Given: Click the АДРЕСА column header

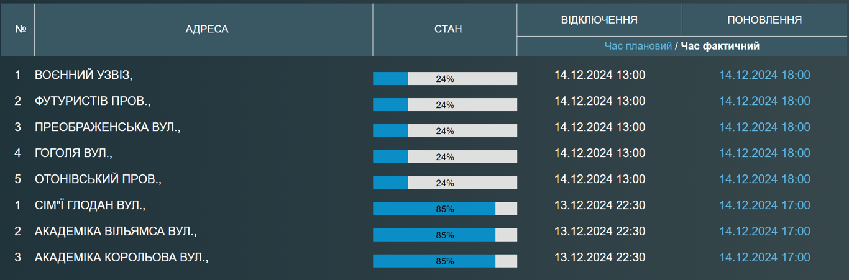Looking at the screenshot, I should pyautogui.click(x=207, y=29).
